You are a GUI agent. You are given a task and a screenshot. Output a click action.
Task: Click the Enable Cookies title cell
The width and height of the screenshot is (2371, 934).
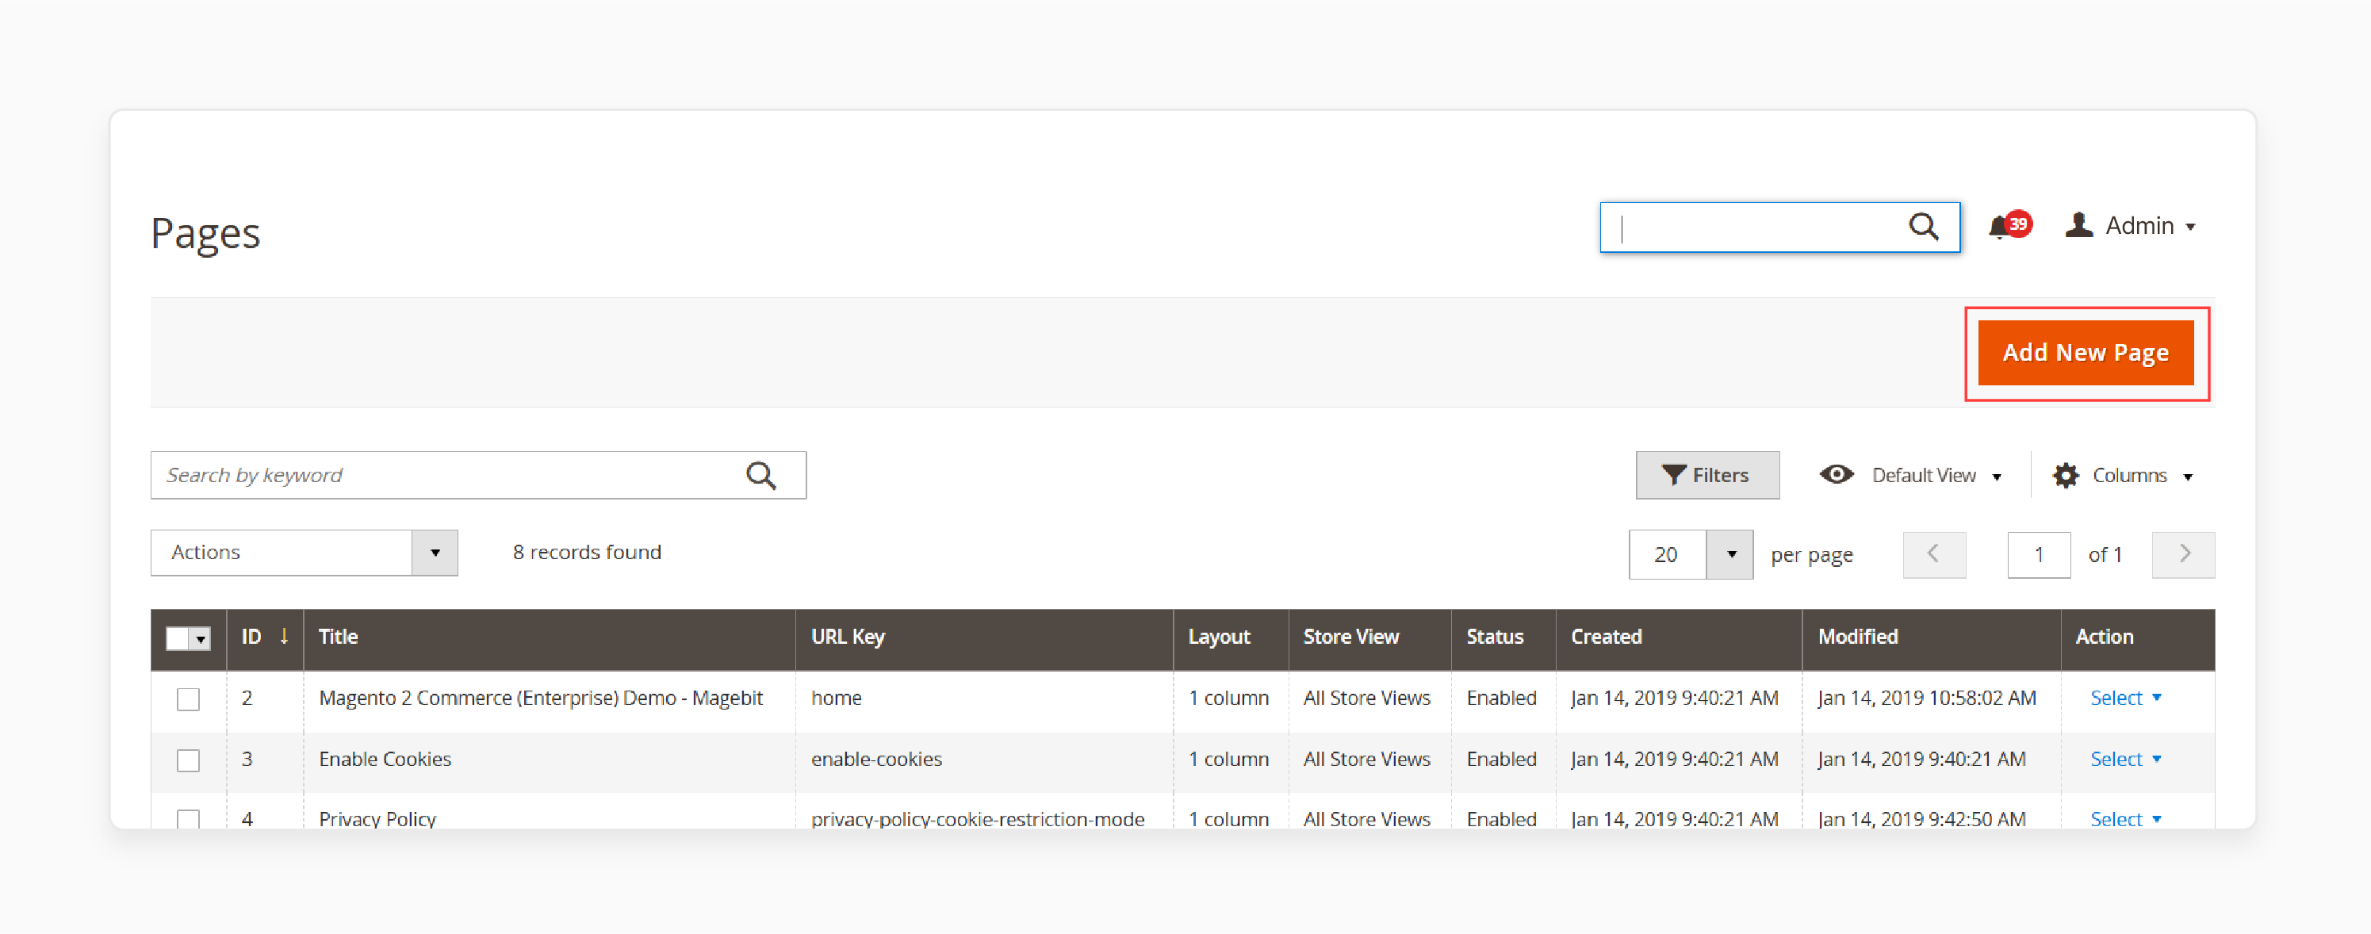click(x=385, y=759)
